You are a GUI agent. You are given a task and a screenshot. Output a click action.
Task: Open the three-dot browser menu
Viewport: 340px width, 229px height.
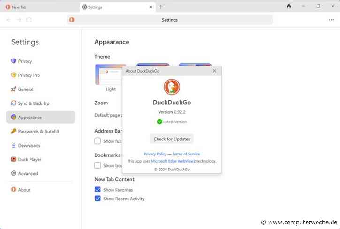[x=331, y=20]
